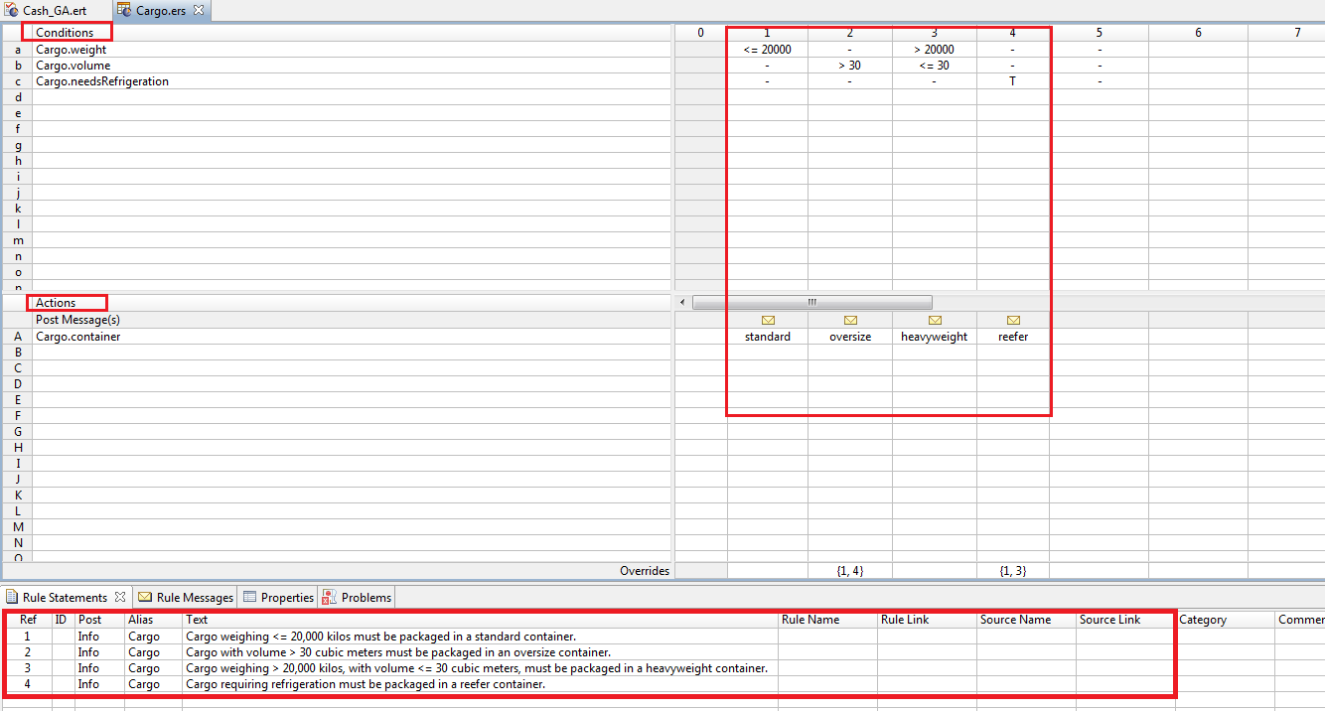Screen dimensions: 1325x711
Task: Click the scrollbar left arrow in the Actions header row
Action: click(x=682, y=302)
